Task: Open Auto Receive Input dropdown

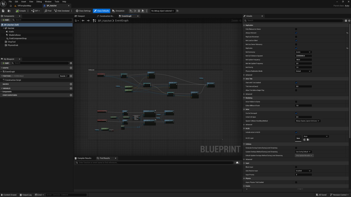Action: [x=303, y=171]
